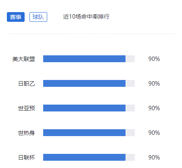
Task: Click the 世亚预 blue progress bar
Action: 84,108
